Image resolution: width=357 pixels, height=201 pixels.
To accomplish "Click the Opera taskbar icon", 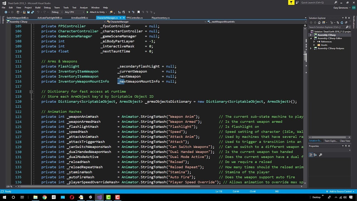I will tap(72, 197).
